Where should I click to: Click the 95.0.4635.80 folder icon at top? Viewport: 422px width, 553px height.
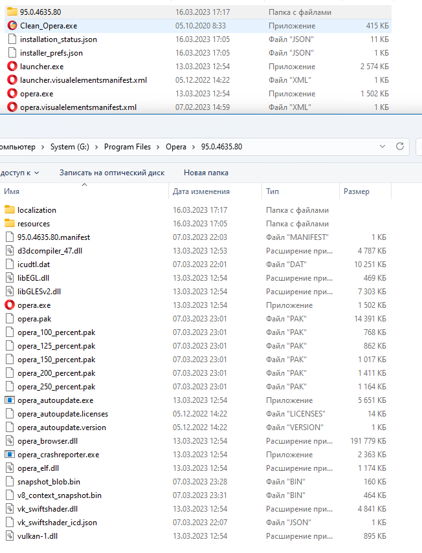coord(12,12)
